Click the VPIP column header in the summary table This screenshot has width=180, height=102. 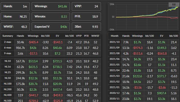pos(79,36)
